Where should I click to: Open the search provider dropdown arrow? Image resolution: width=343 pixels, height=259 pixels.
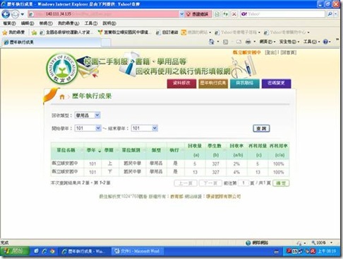click(336, 14)
